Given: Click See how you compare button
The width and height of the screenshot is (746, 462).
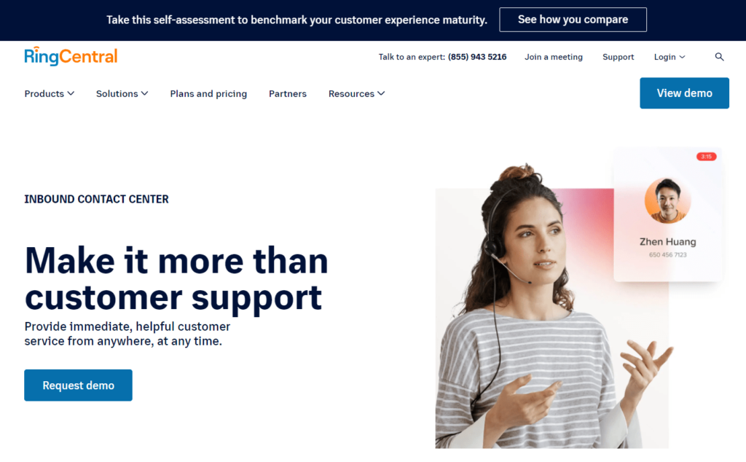Looking at the screenshot, I should tap(573, 20).
